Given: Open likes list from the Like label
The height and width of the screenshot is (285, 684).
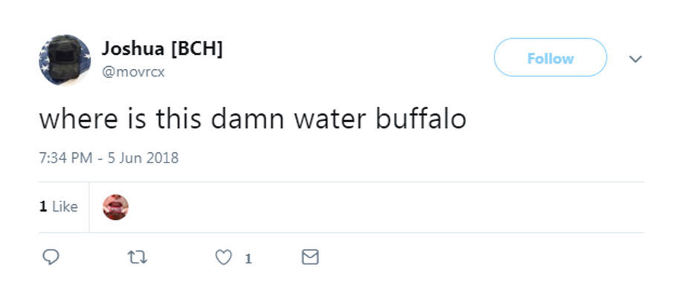Looking at the screenshot, I should click(65, 206).
